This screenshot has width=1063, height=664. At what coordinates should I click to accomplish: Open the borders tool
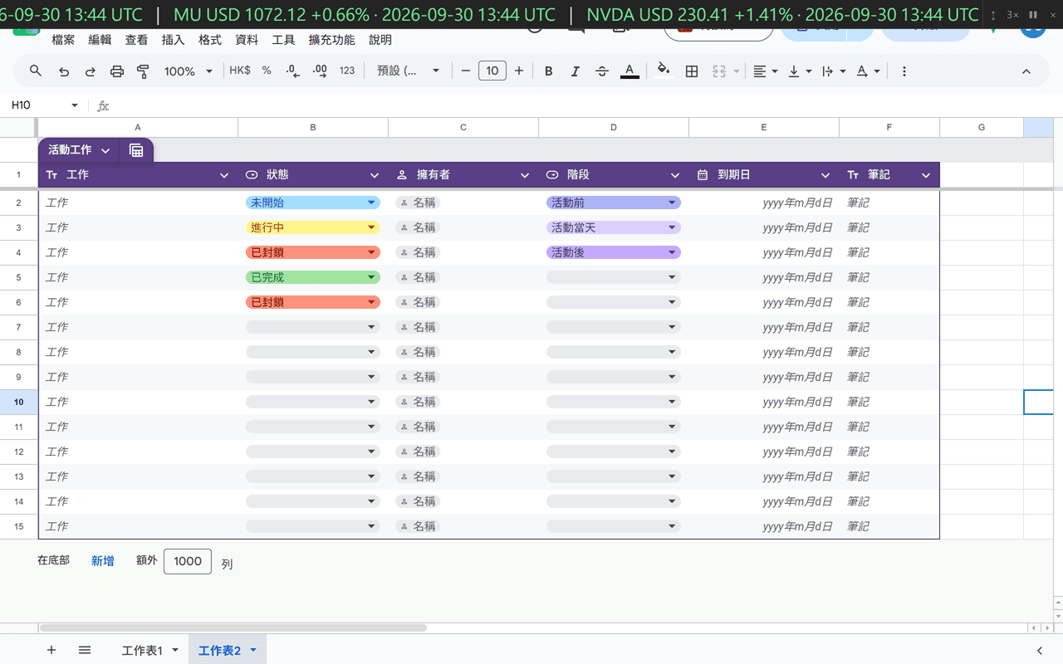pos(692,71)
